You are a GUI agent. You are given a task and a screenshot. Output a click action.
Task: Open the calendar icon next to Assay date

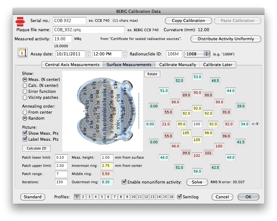pos(22,53)
